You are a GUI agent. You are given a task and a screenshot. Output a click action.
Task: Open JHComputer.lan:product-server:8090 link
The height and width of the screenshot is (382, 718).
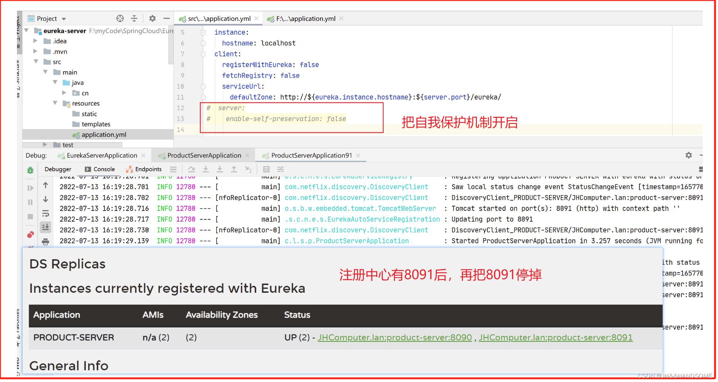(x=395, y=337)
